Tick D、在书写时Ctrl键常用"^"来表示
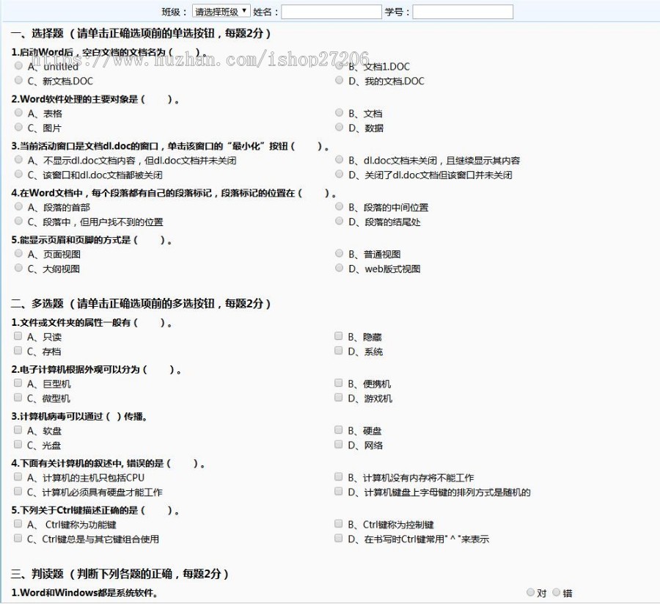The image size is (660, 604). (x=338, y=538)
